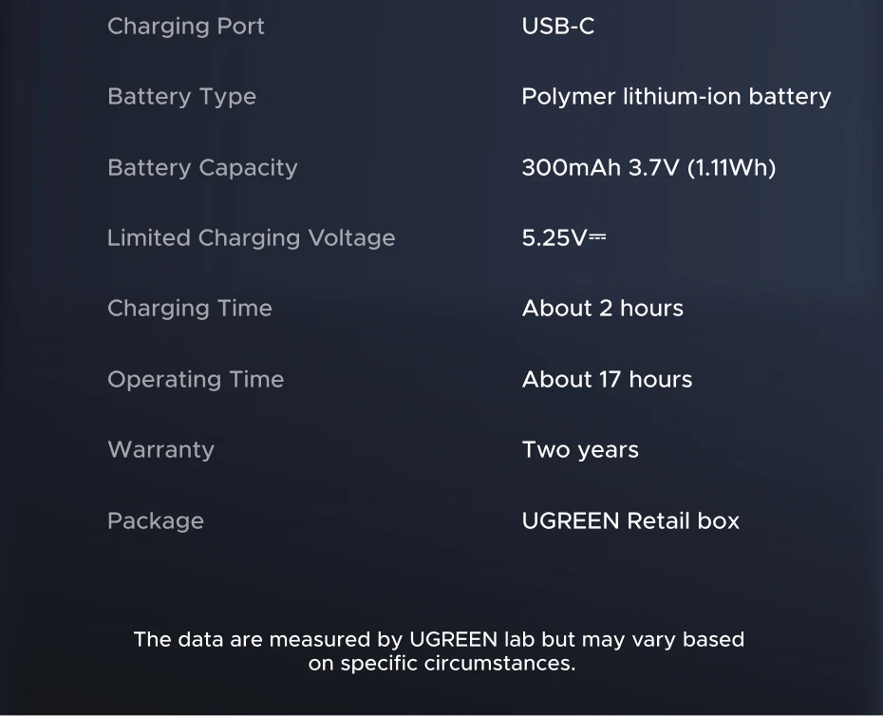Select the About 17 hours text
The height and width of the screenshot is (716, 883).
[x=608, y=380]
